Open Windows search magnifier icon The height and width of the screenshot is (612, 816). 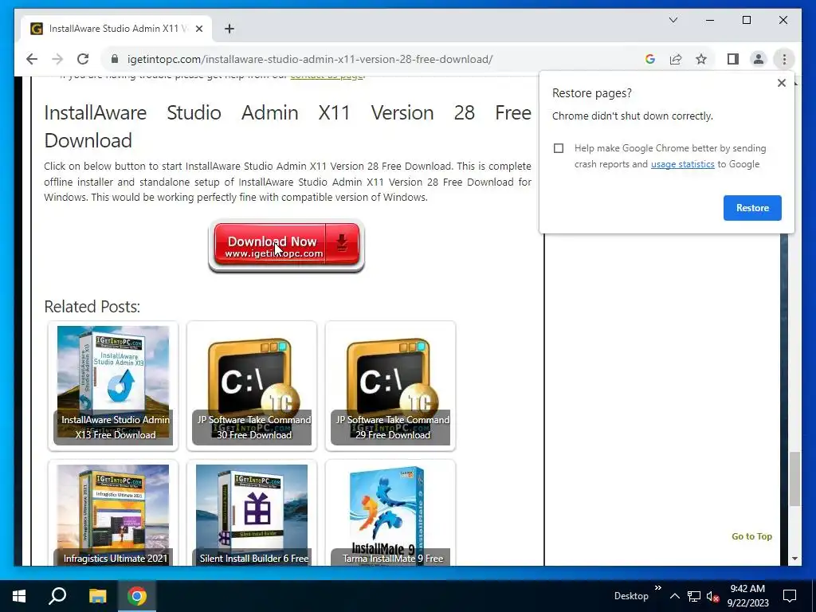pyautogui.click(x=57, y=596)
